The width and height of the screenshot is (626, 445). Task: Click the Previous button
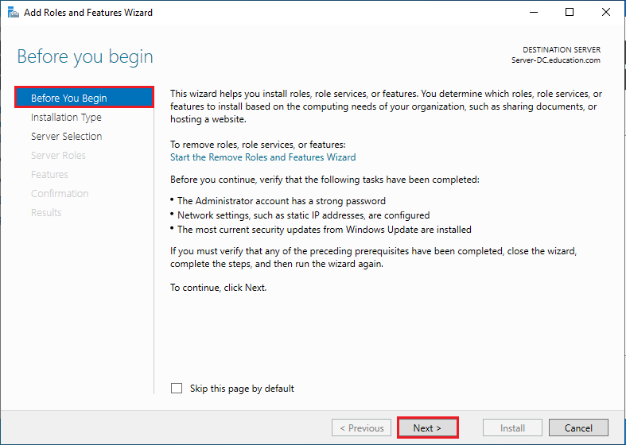[362, 428]
